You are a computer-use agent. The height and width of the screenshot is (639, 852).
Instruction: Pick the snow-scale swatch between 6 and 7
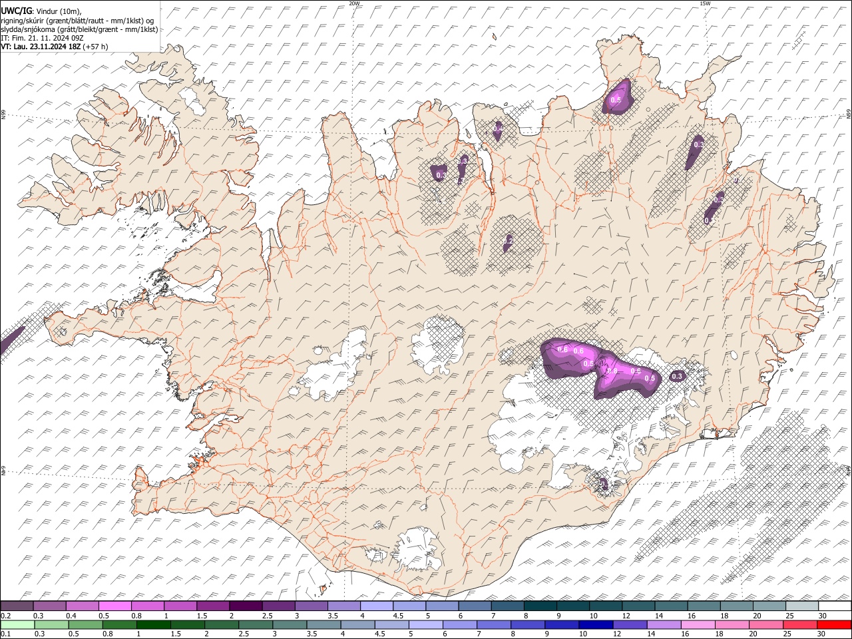(475, 606)
